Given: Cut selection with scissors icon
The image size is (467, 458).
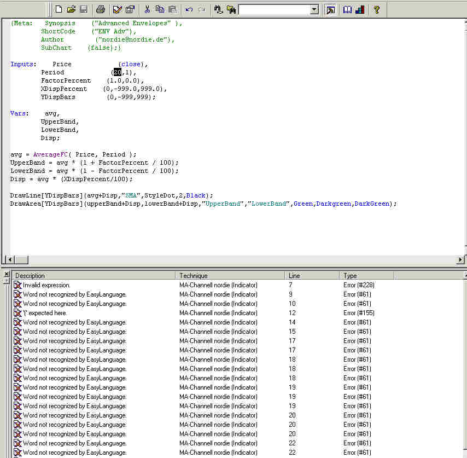Looking at the screenshot, I should (x=147, y=9).
